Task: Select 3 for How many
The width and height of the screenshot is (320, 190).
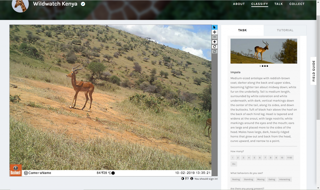Action: tap(243, 158)
